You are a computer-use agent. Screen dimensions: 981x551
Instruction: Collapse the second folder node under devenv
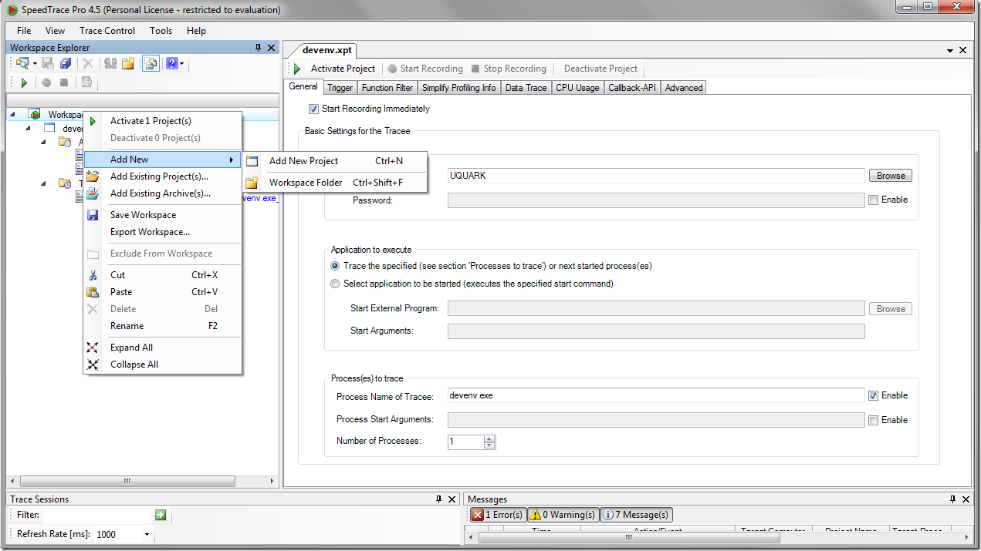coord(43,183)
